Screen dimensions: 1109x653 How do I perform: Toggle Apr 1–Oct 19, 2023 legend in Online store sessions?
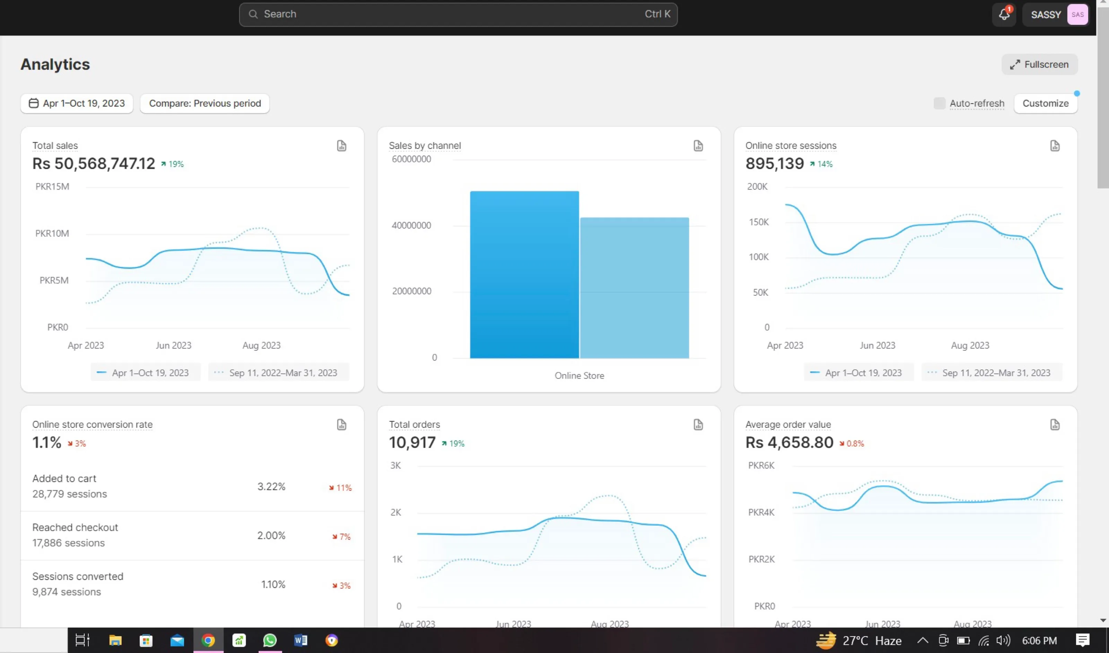pyautogui.click(x=859, y=373)
